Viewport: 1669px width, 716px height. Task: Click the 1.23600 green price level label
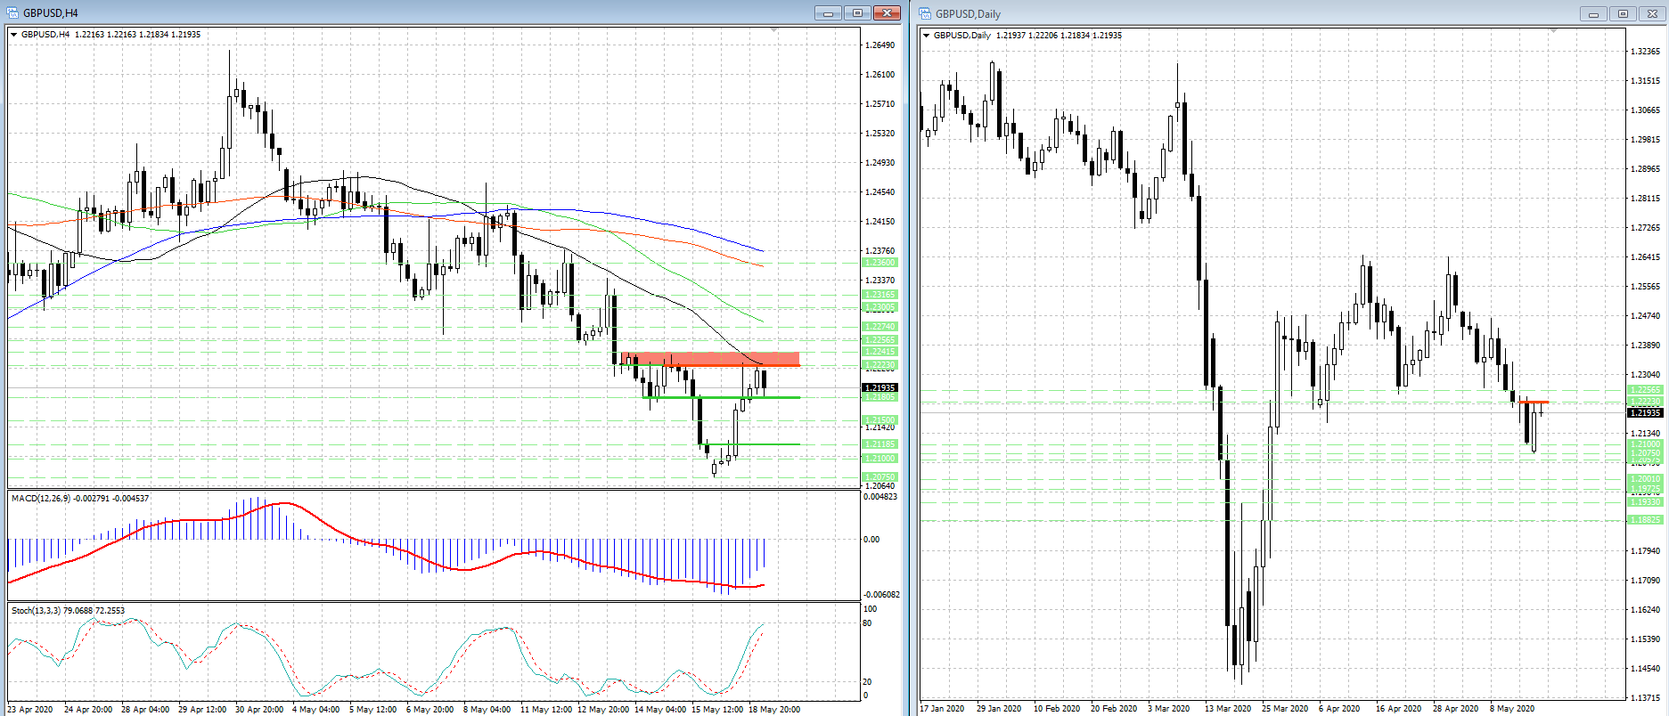click(x=879, y=263)
